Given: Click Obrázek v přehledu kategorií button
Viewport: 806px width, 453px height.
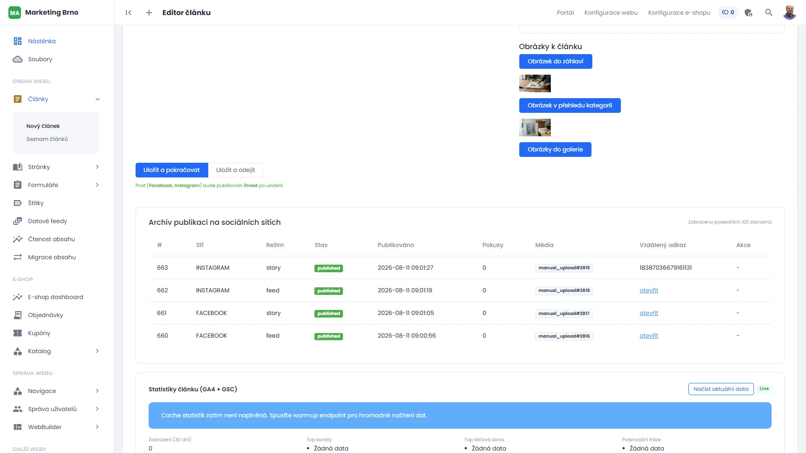Looking at the screenshot, I should tap(570, 105).
